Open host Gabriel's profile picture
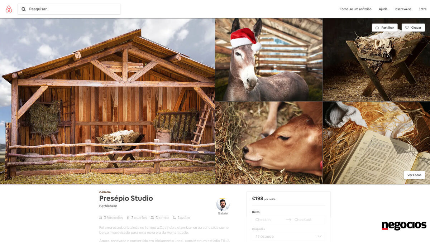Screen dimensions: 430x242 pyautogui.click(x=223, y=204)
